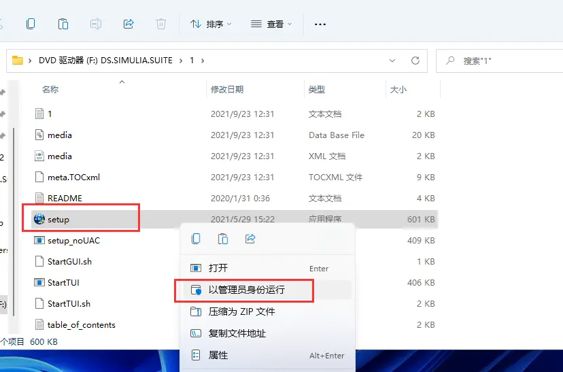This screenshot has width=563, height=372.
Task: Select the README text file
Action: 65,198
